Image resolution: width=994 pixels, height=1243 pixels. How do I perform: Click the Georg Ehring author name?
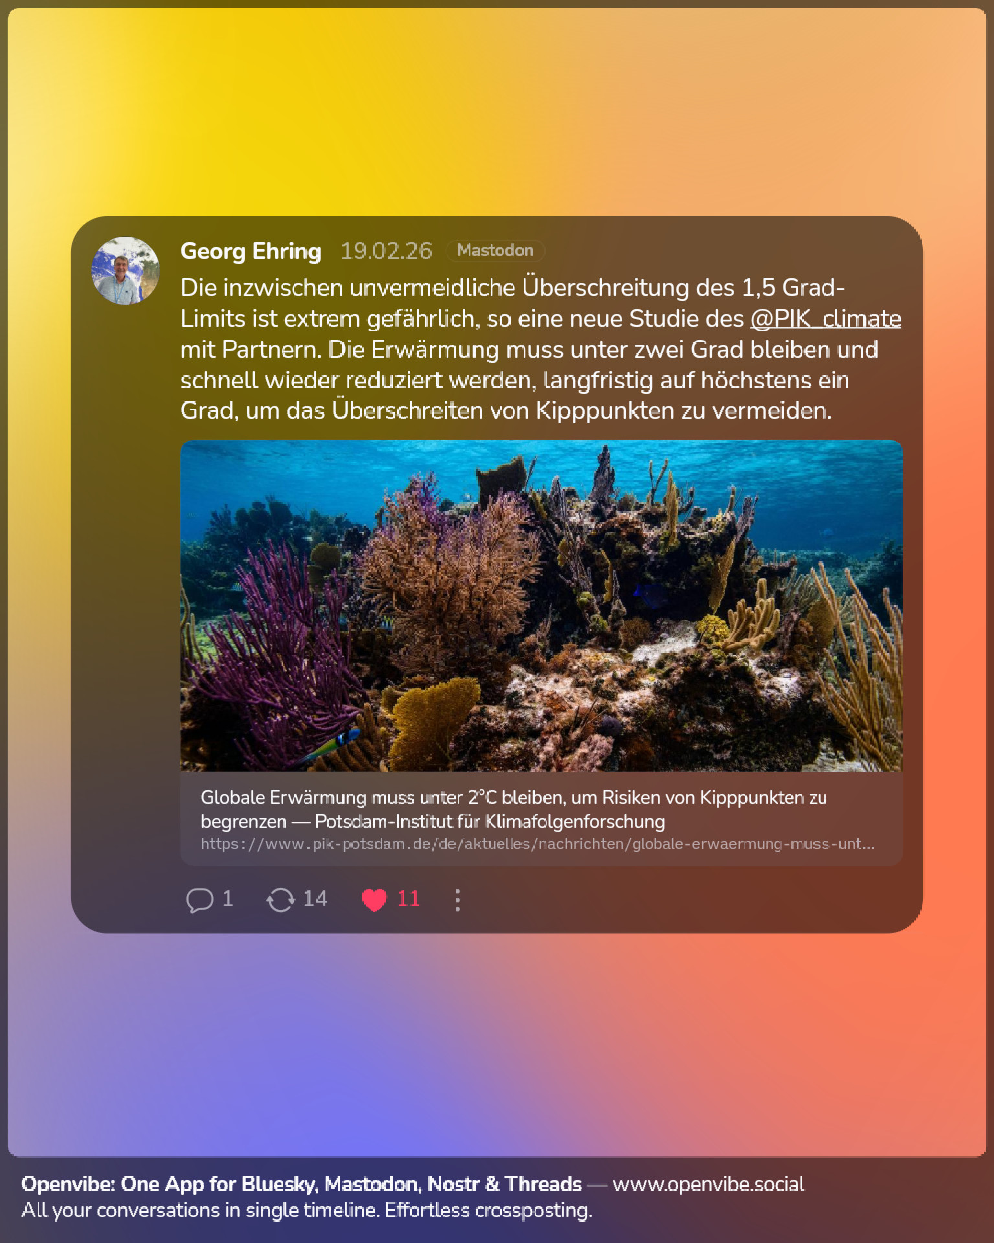250,251
